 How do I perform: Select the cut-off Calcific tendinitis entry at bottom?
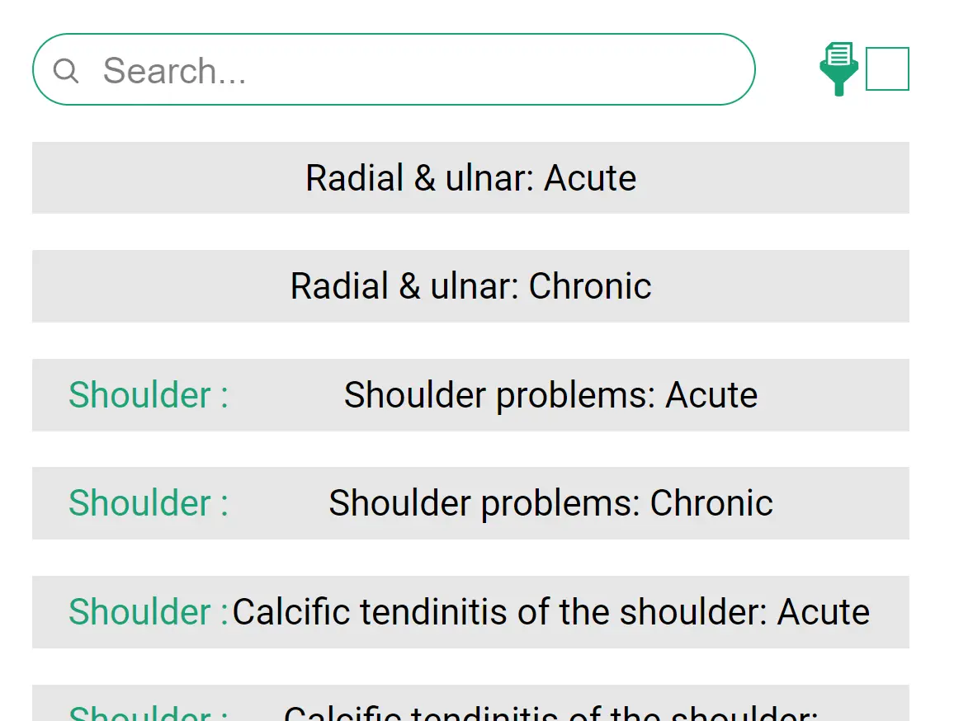tap(550, 709)
